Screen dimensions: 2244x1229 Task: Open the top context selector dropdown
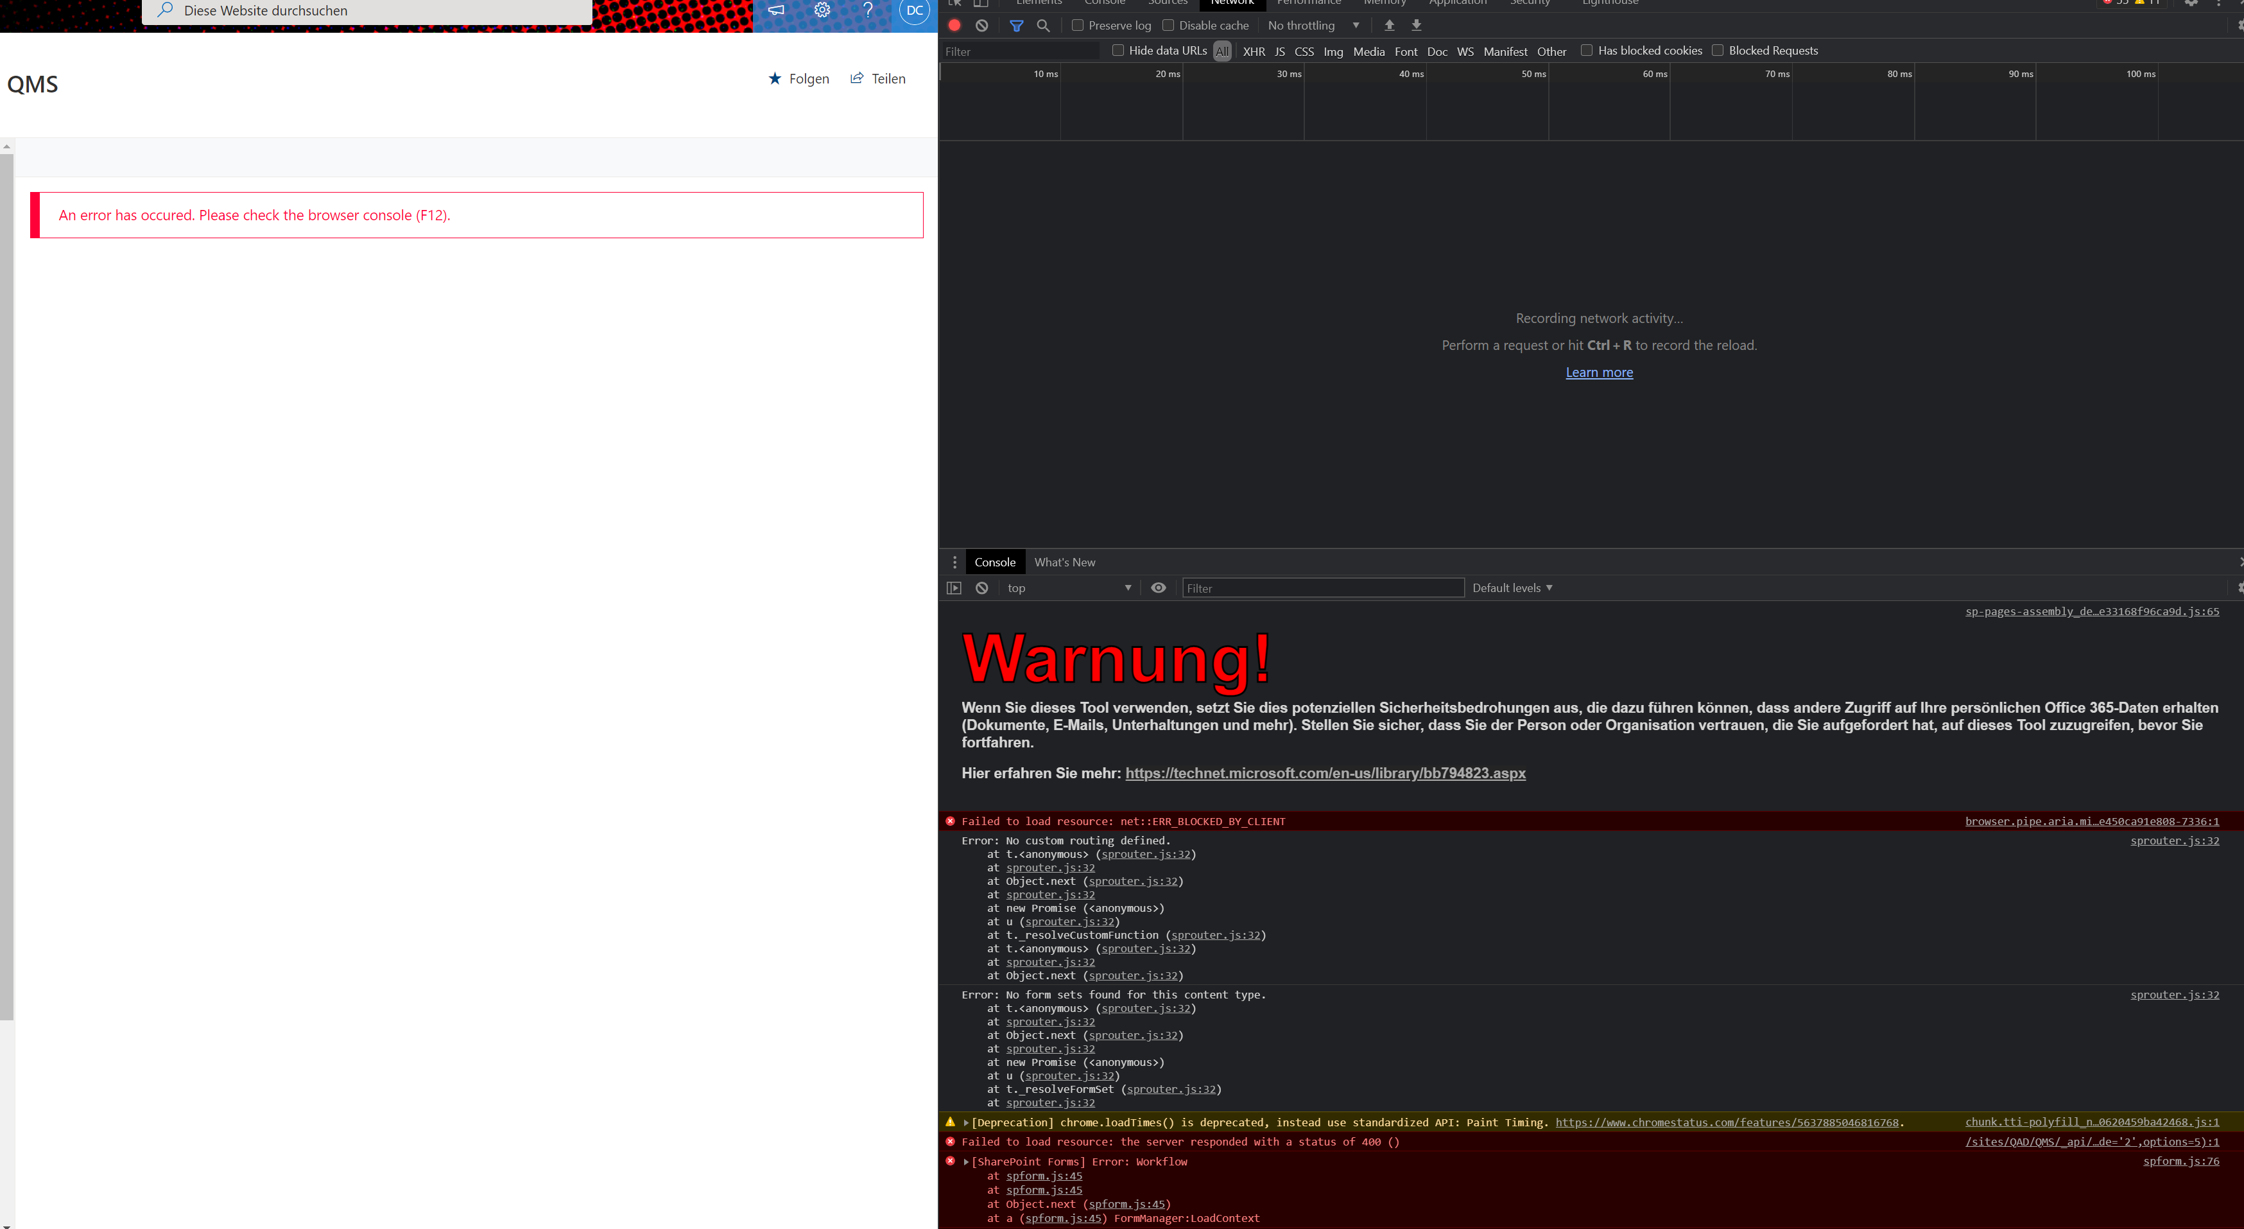[x=1069, y=588]
